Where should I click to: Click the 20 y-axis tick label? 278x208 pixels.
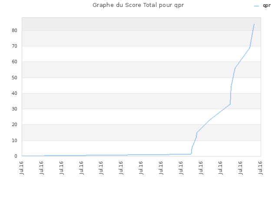(x=14, y=124)
